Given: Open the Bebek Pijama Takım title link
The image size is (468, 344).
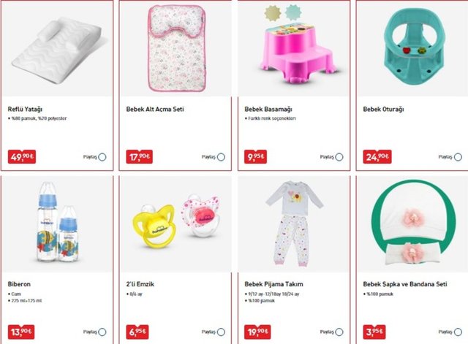Looking at the screenshot, I should pos(273,284).
